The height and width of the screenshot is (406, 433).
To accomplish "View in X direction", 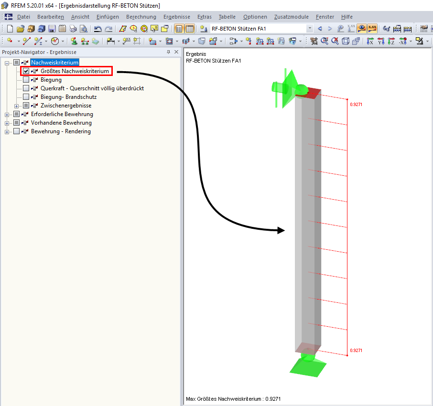I will pyautogui.click(x=370, y=41).
